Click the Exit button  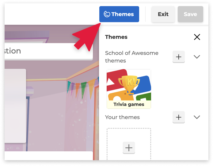click(163, 14)
